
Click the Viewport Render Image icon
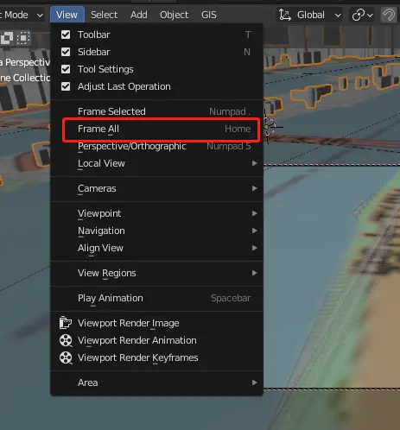66,323
